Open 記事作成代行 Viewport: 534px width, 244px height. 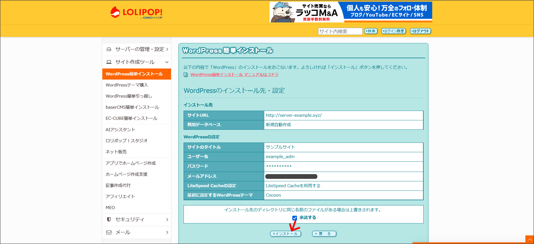click(118, 185)
